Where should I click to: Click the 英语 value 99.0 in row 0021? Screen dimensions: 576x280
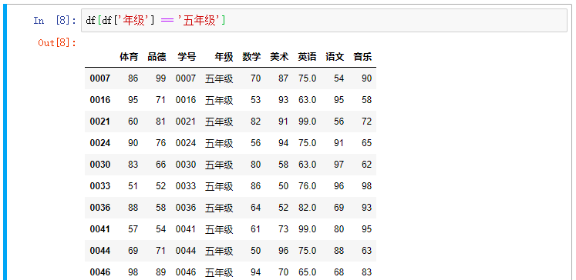pyautogui.click(x=307, y=122)
